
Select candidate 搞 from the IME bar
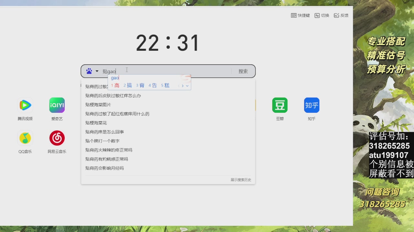[x=129, y=85]
